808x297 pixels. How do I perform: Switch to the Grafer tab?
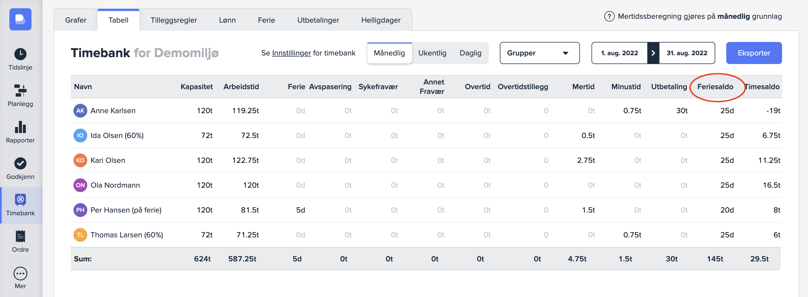tap(76, 20)
